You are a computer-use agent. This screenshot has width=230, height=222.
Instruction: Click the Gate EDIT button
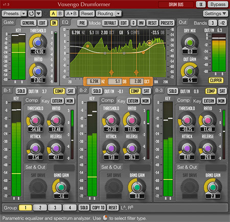(x=42, y=23)
